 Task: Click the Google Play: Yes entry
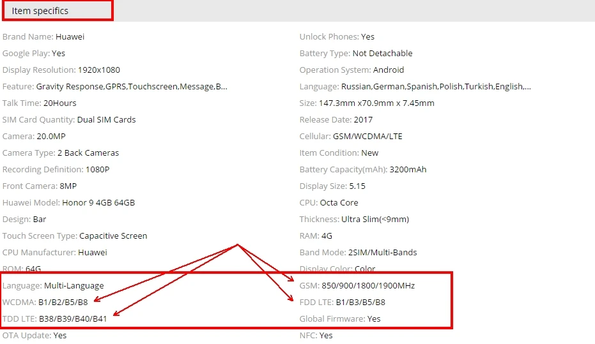point(34,54)
